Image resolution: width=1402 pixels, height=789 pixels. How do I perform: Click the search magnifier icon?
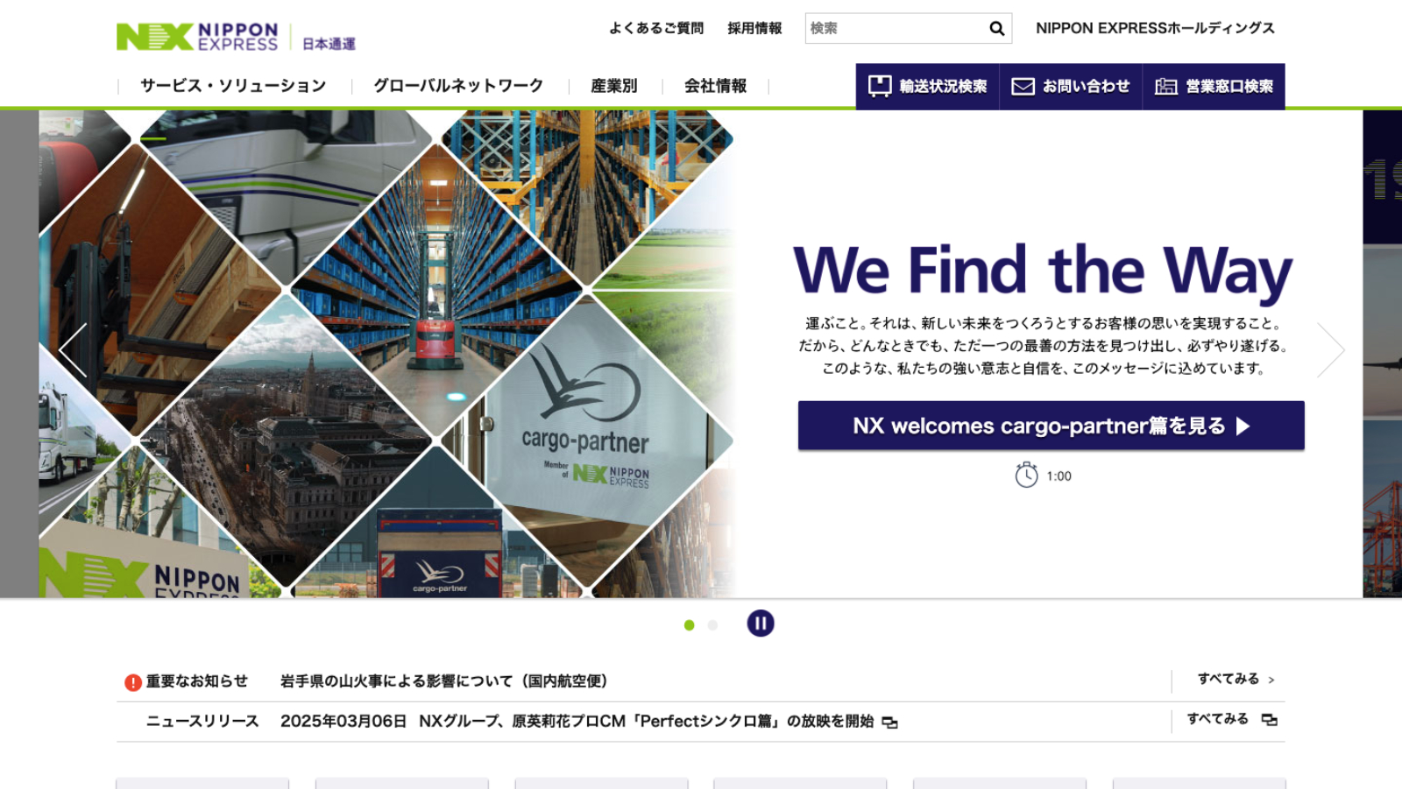tap(996, 28)
